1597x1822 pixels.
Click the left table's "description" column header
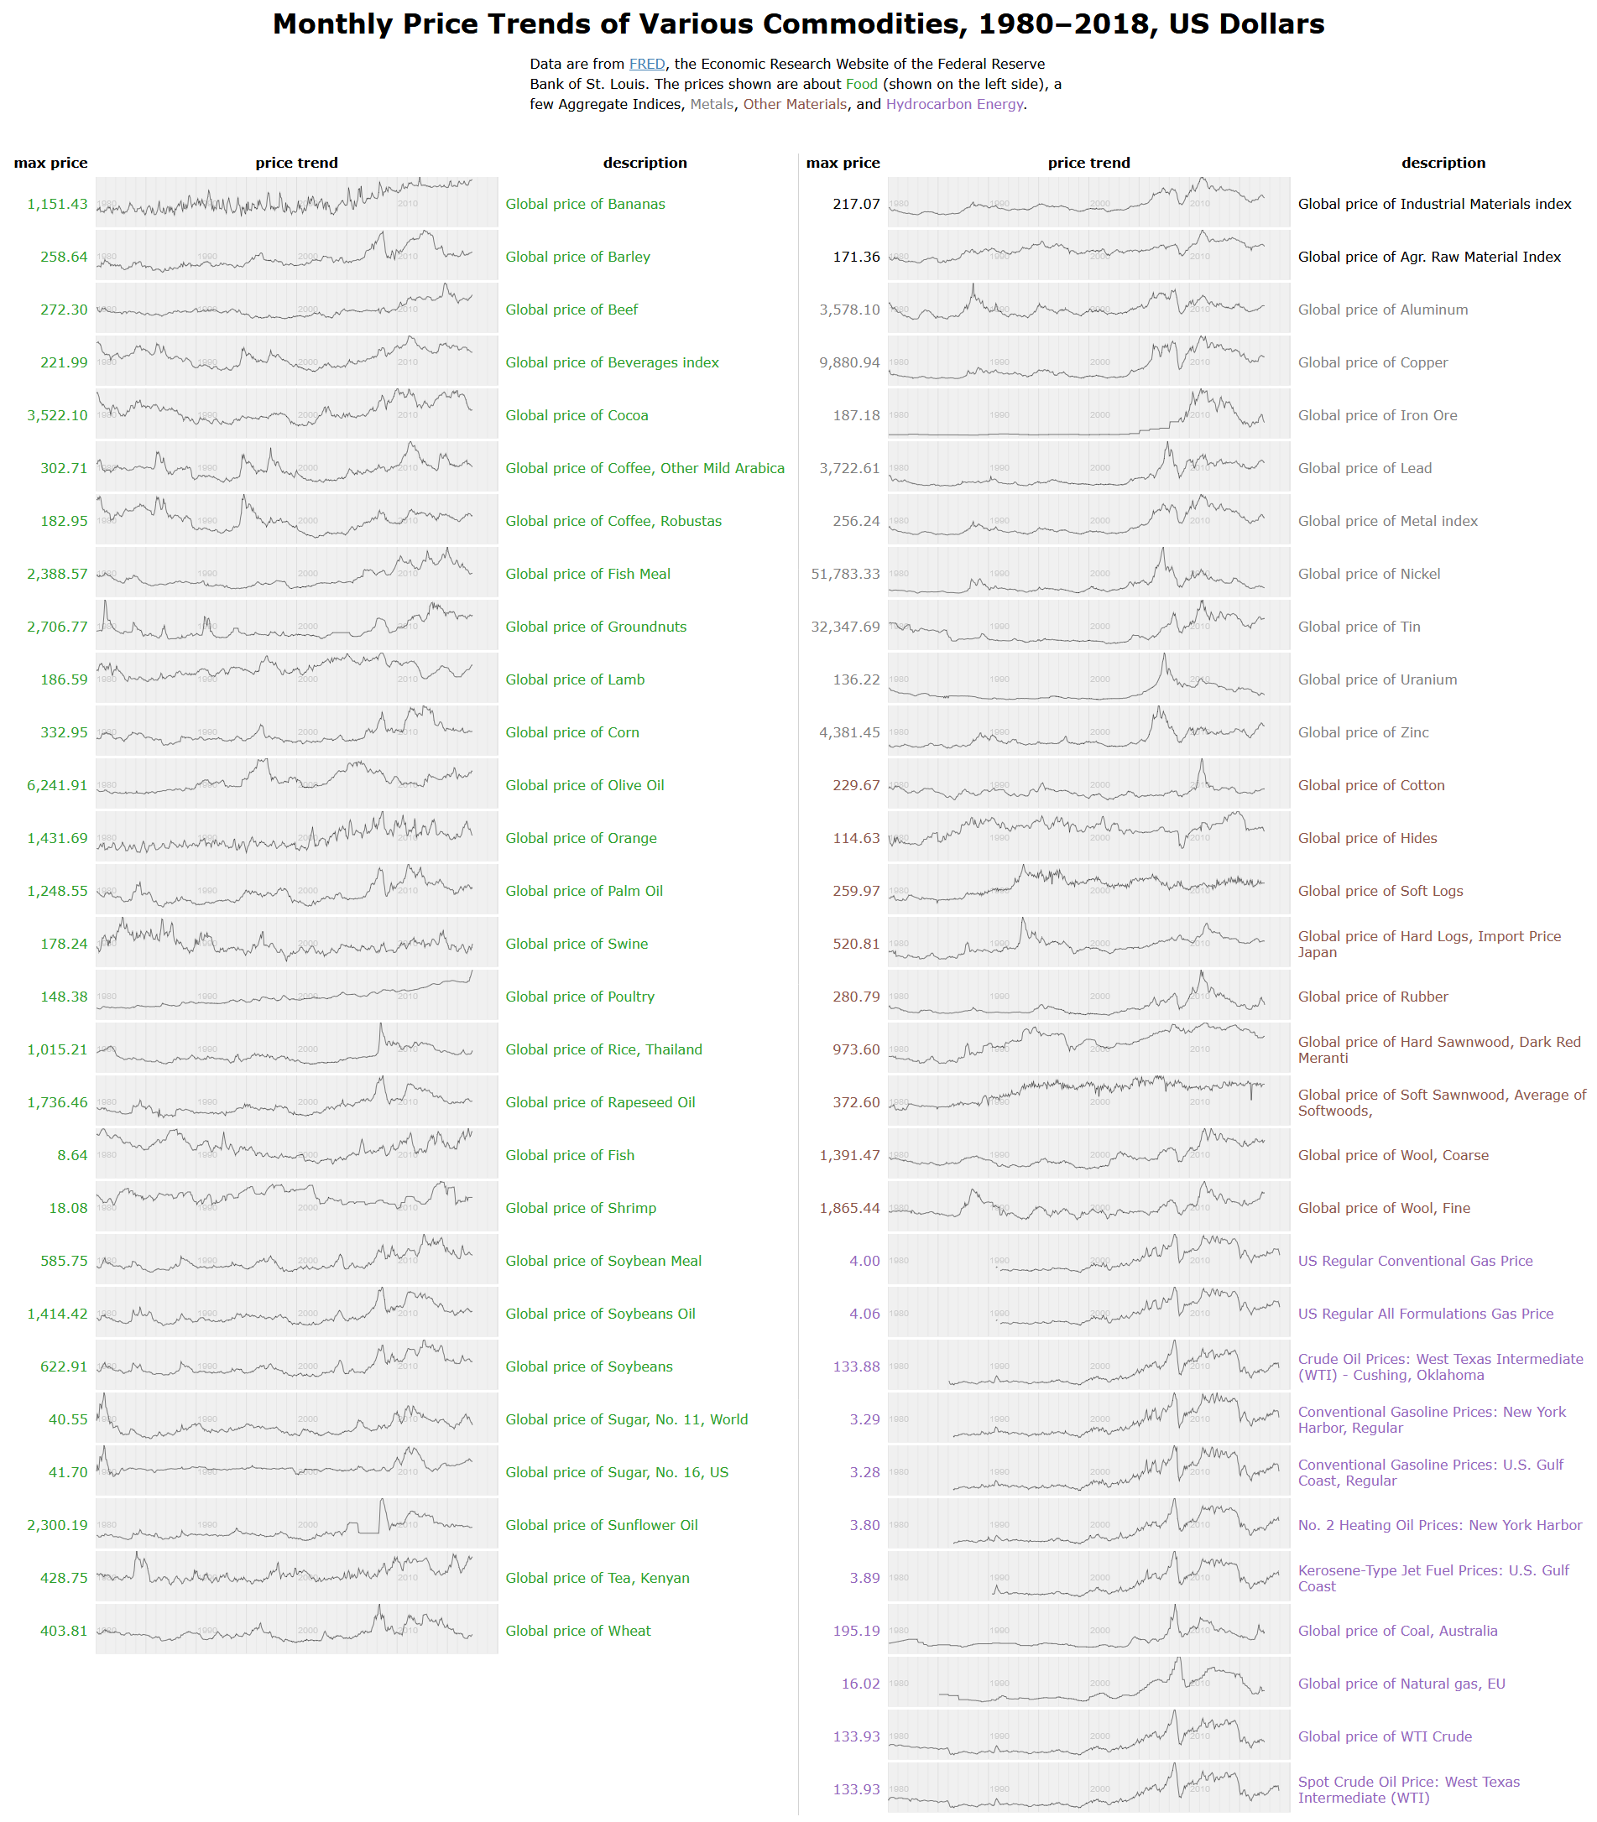645,162
